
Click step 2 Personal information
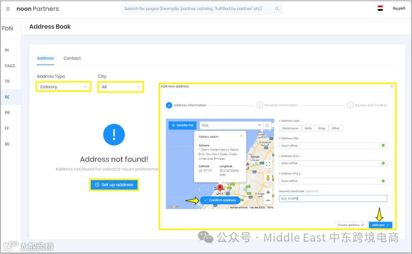point(277,105)
